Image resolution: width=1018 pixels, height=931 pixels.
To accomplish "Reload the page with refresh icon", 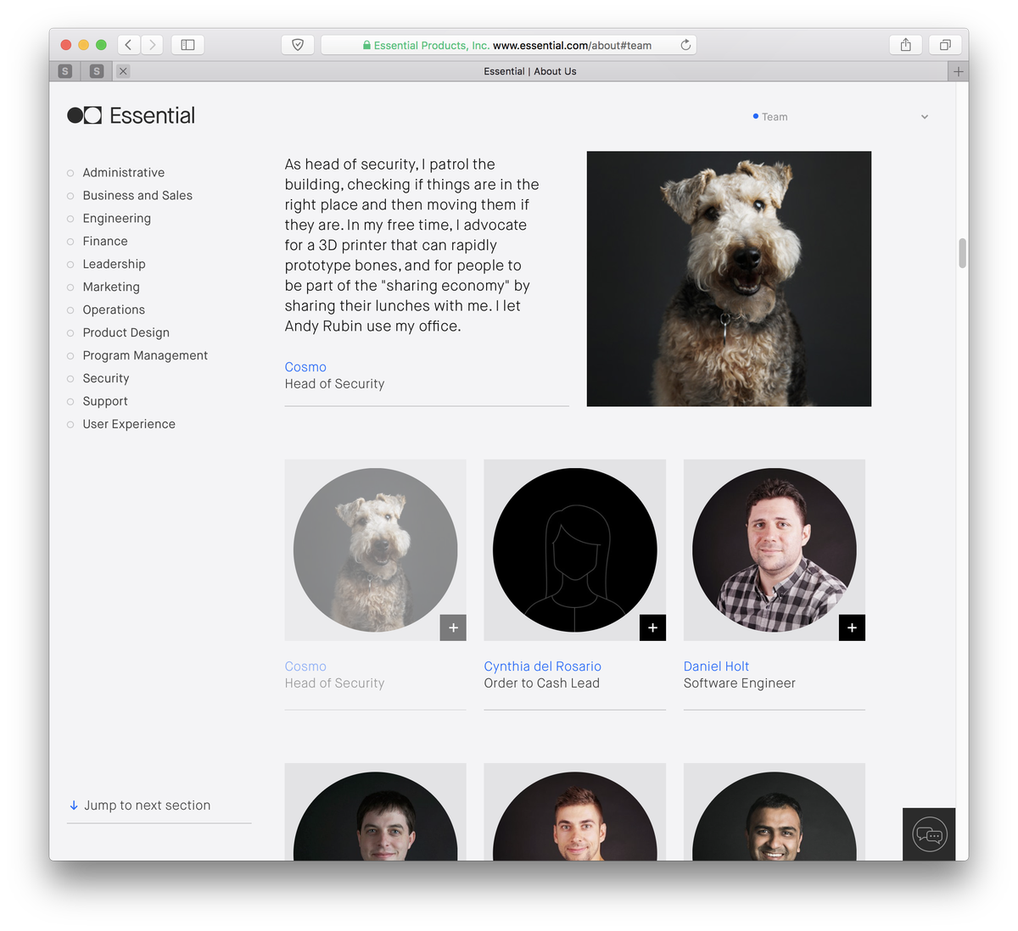I will [685, 45].
